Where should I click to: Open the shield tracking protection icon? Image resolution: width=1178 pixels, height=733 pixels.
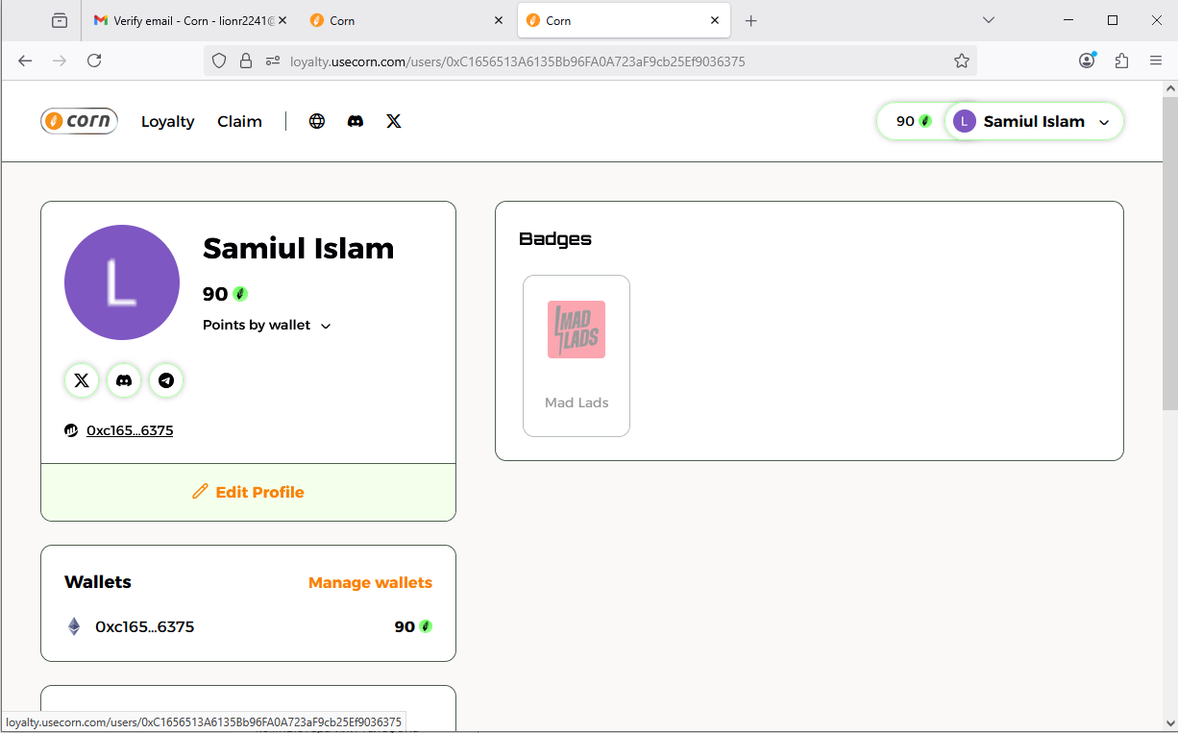[x=219, y=61]
